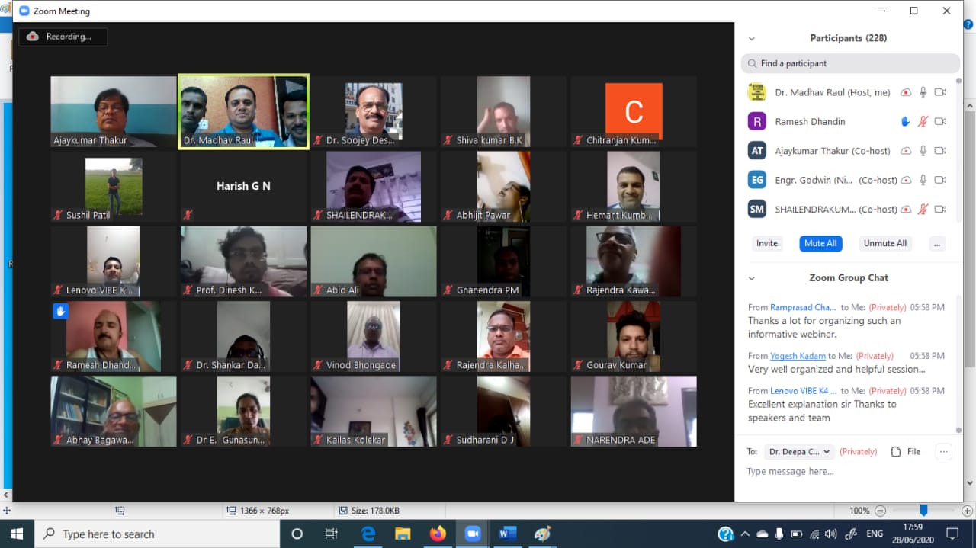Screen dimensions: 976x548
Task: Collapse the Participants panel chevron
Action: [751, 38]
